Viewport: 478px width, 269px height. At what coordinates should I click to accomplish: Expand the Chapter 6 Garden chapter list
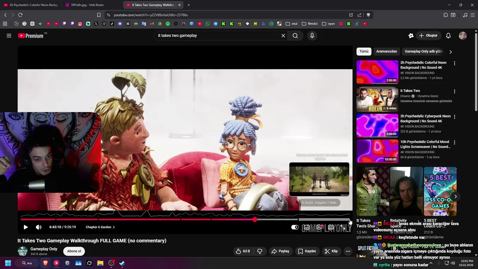pos(100,227)
